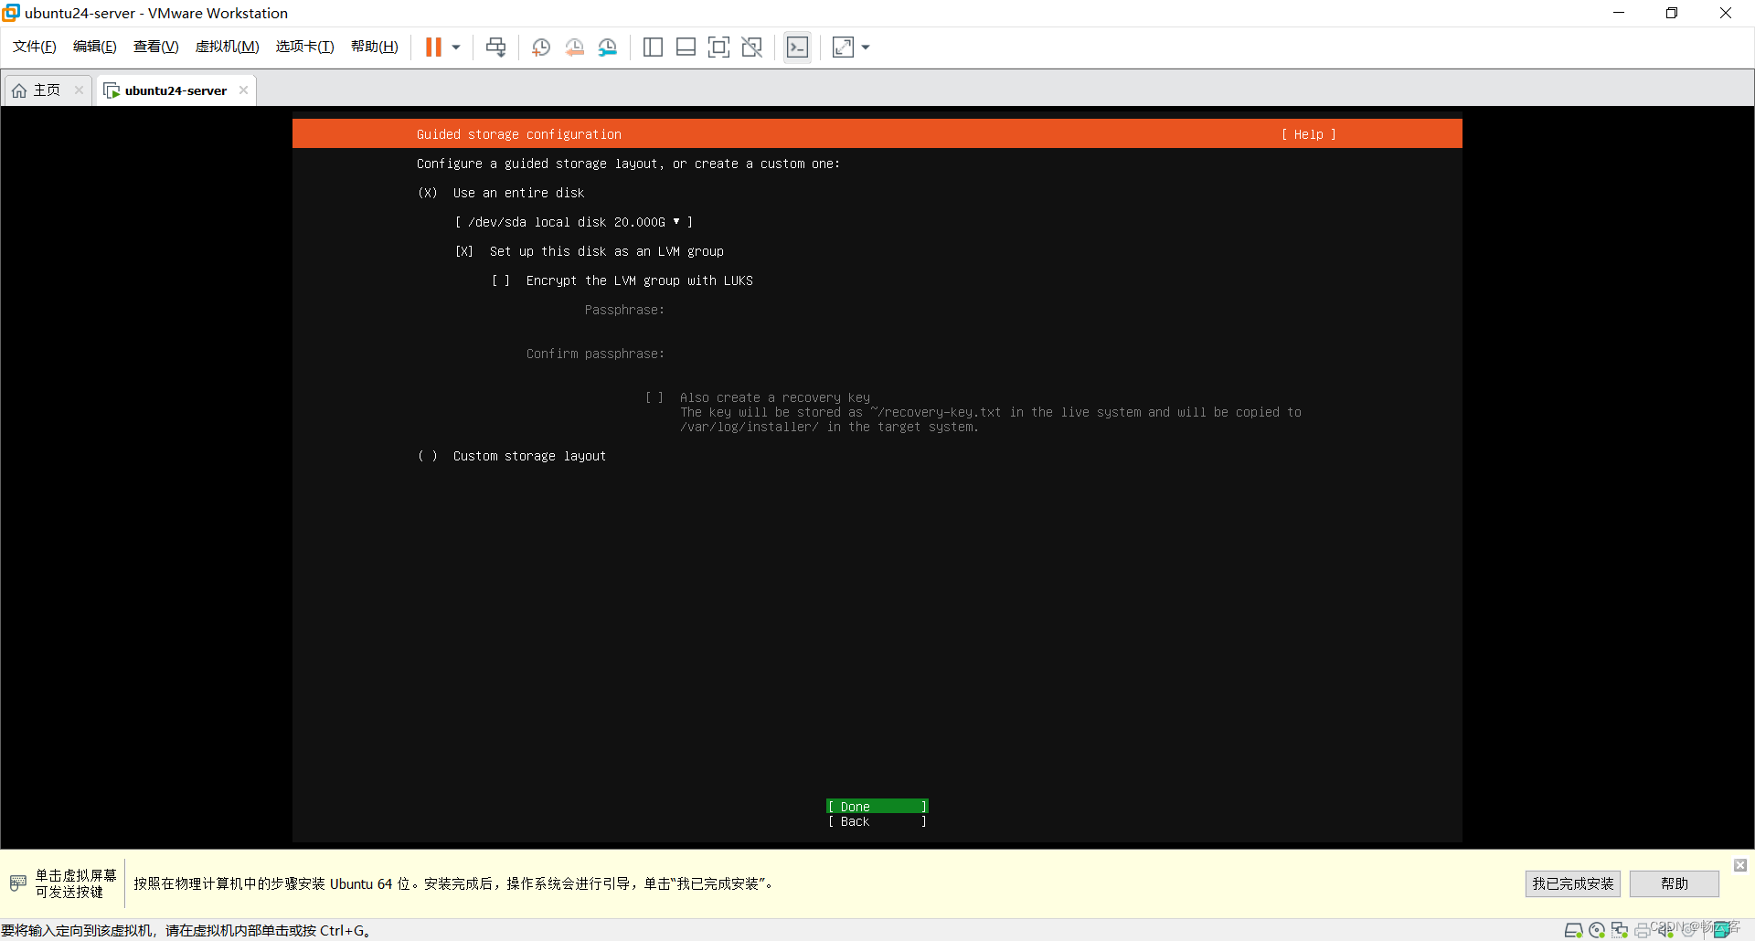Open the 选项卡(T) menu
Screen dimensions: 1755x941
point(305,47)
